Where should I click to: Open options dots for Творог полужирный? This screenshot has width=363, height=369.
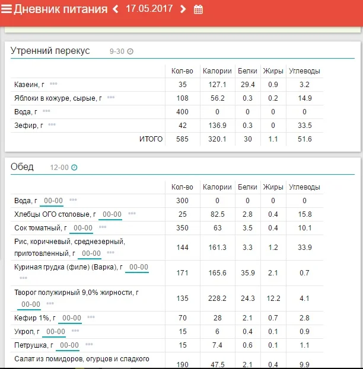(50, 303)
